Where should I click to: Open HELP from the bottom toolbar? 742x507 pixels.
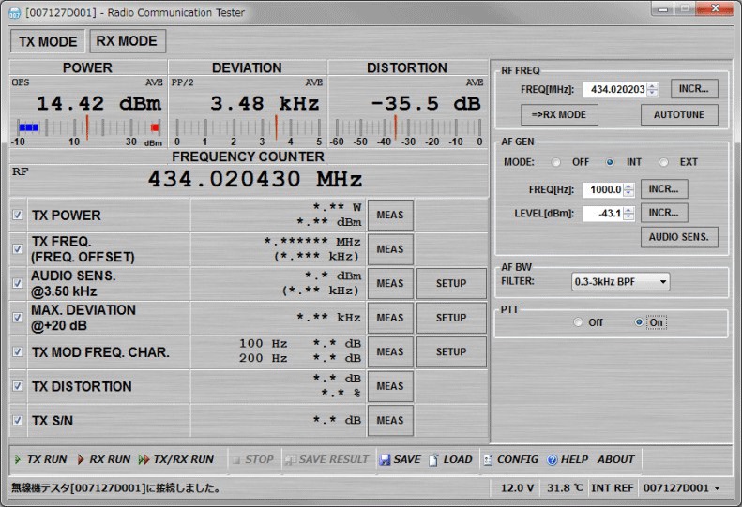553,460
